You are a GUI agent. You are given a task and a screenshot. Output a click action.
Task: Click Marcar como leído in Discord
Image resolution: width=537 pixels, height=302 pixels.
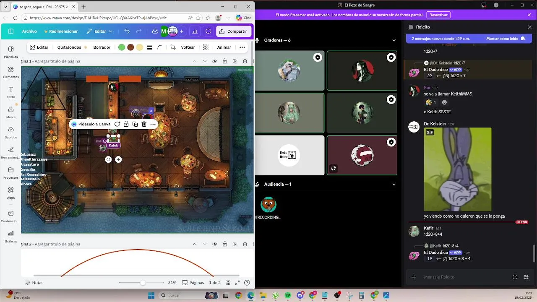506,39
